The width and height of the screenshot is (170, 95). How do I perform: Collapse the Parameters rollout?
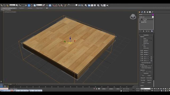146,35
